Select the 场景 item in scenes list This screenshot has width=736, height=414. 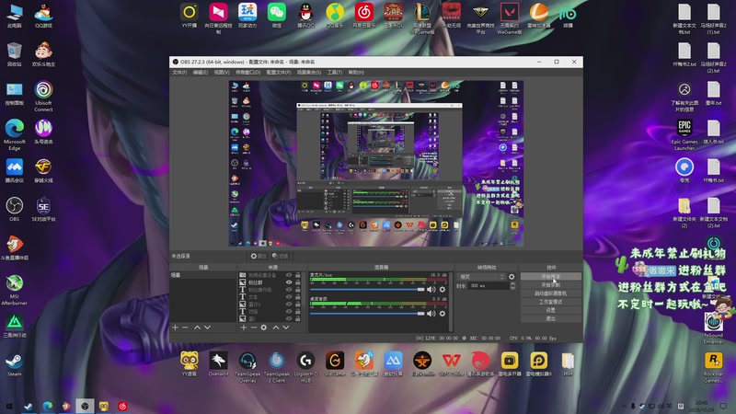point(202,275)
